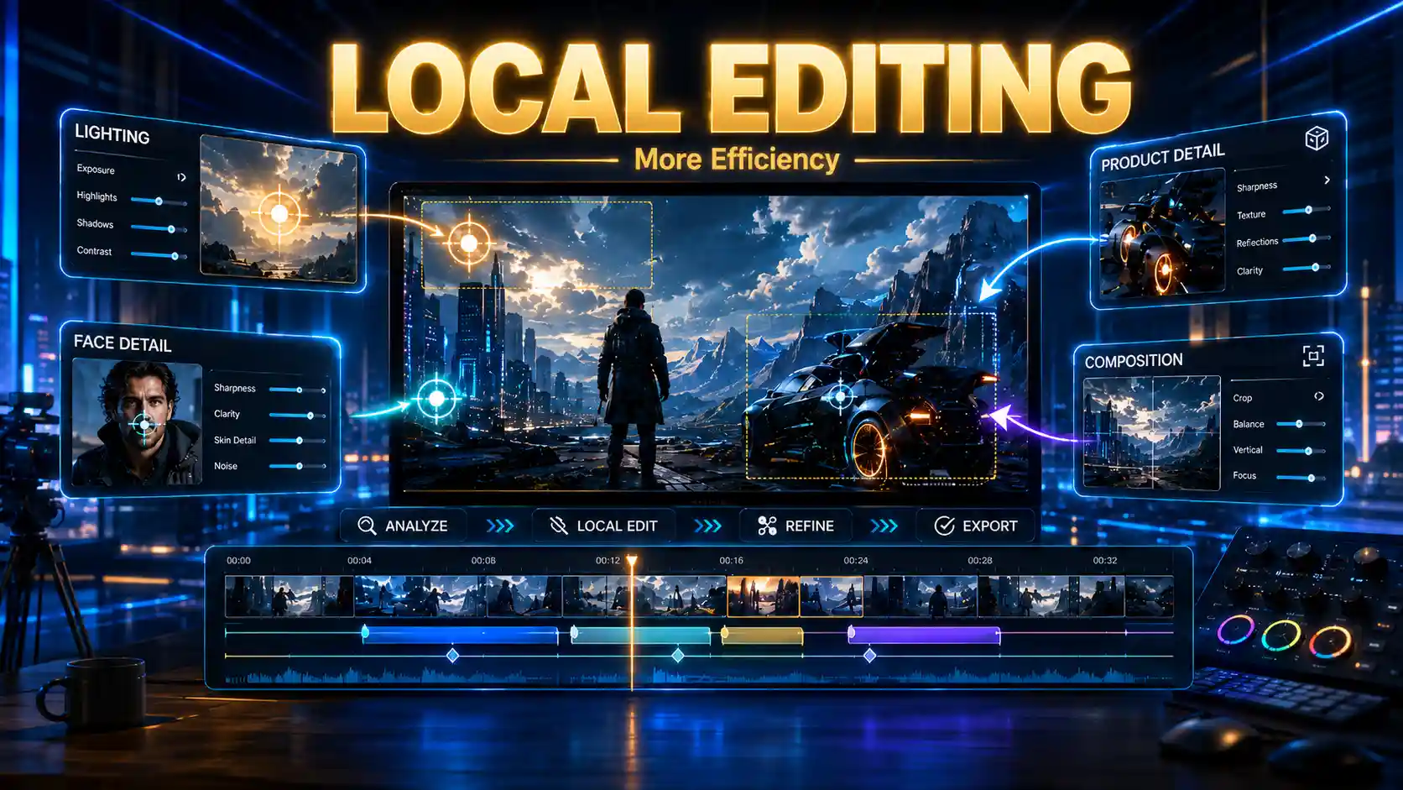
Task: Click the EXPORT step button
Action: coord(975,526)
